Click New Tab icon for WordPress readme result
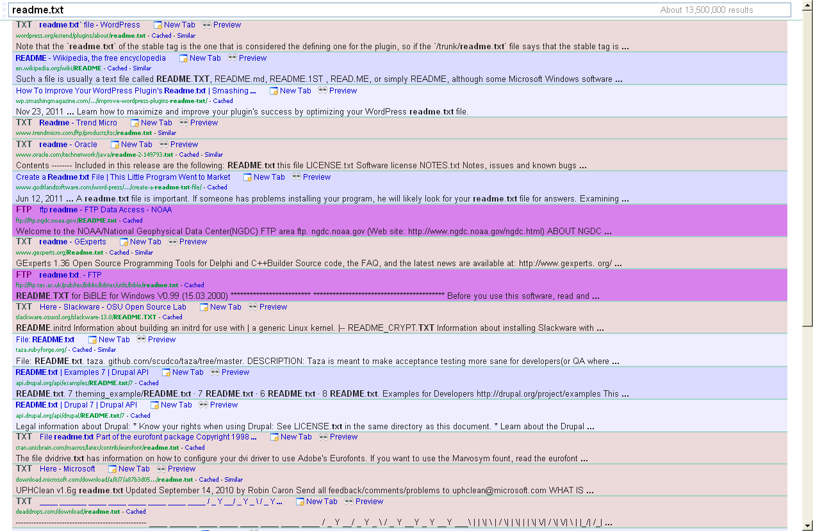The width and height of the screenshot is (813, 531). [158, 25]
